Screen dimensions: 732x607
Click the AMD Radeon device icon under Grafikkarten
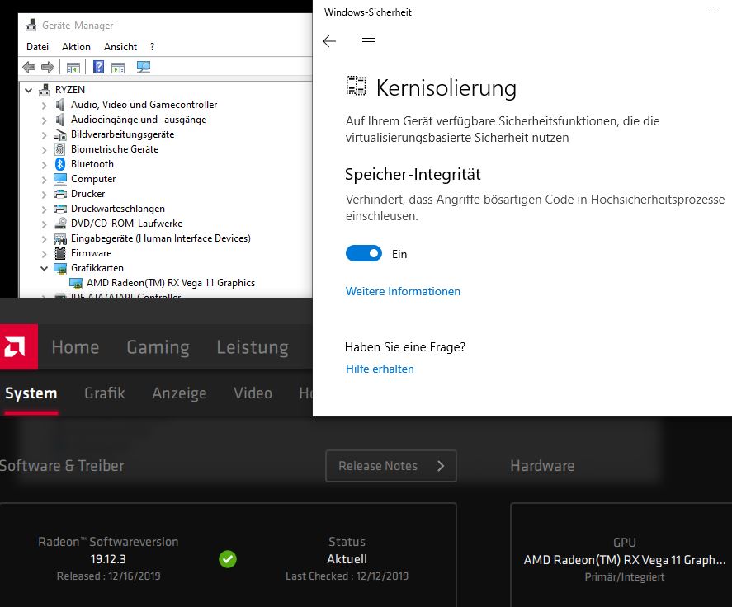(x=76, y=283)
